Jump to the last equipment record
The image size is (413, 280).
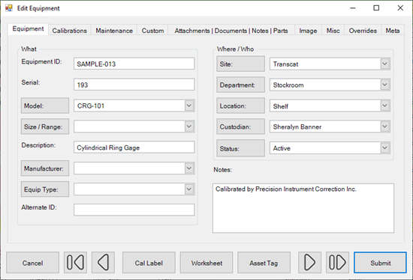(x=337, y=262)
